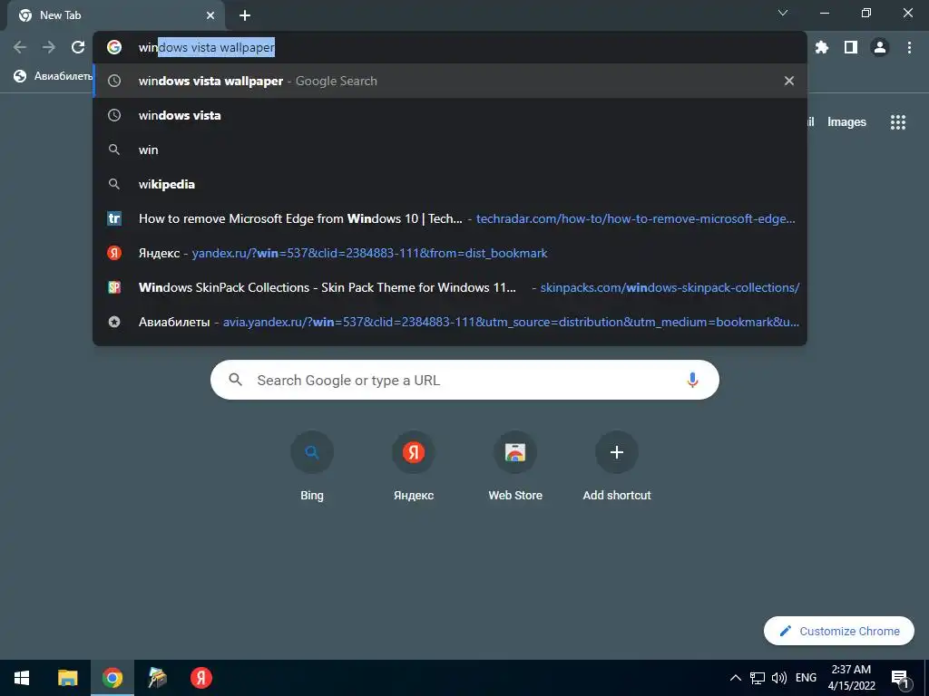Open the notification center icon

(900, 678)
